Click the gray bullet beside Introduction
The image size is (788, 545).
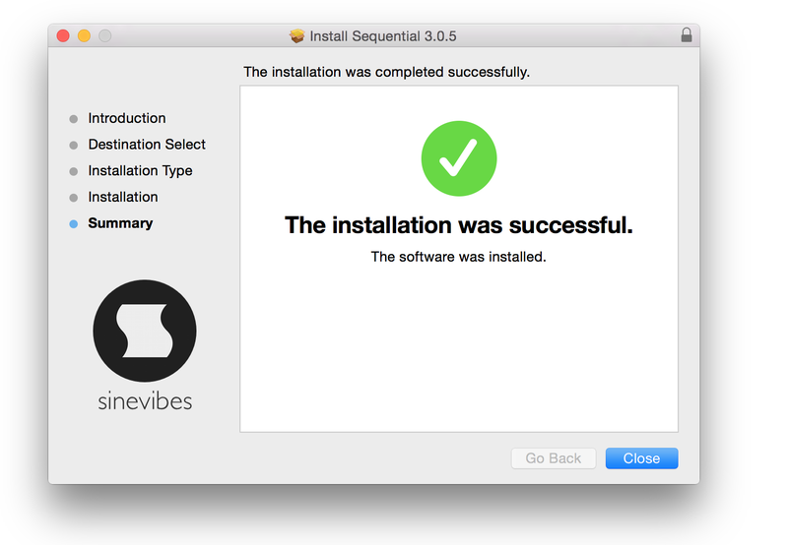point(74,119)
